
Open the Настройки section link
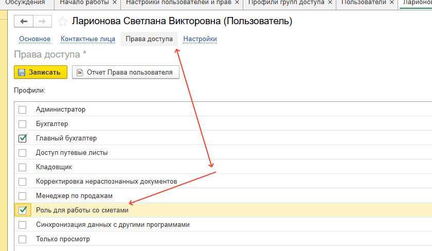(200, 39)
